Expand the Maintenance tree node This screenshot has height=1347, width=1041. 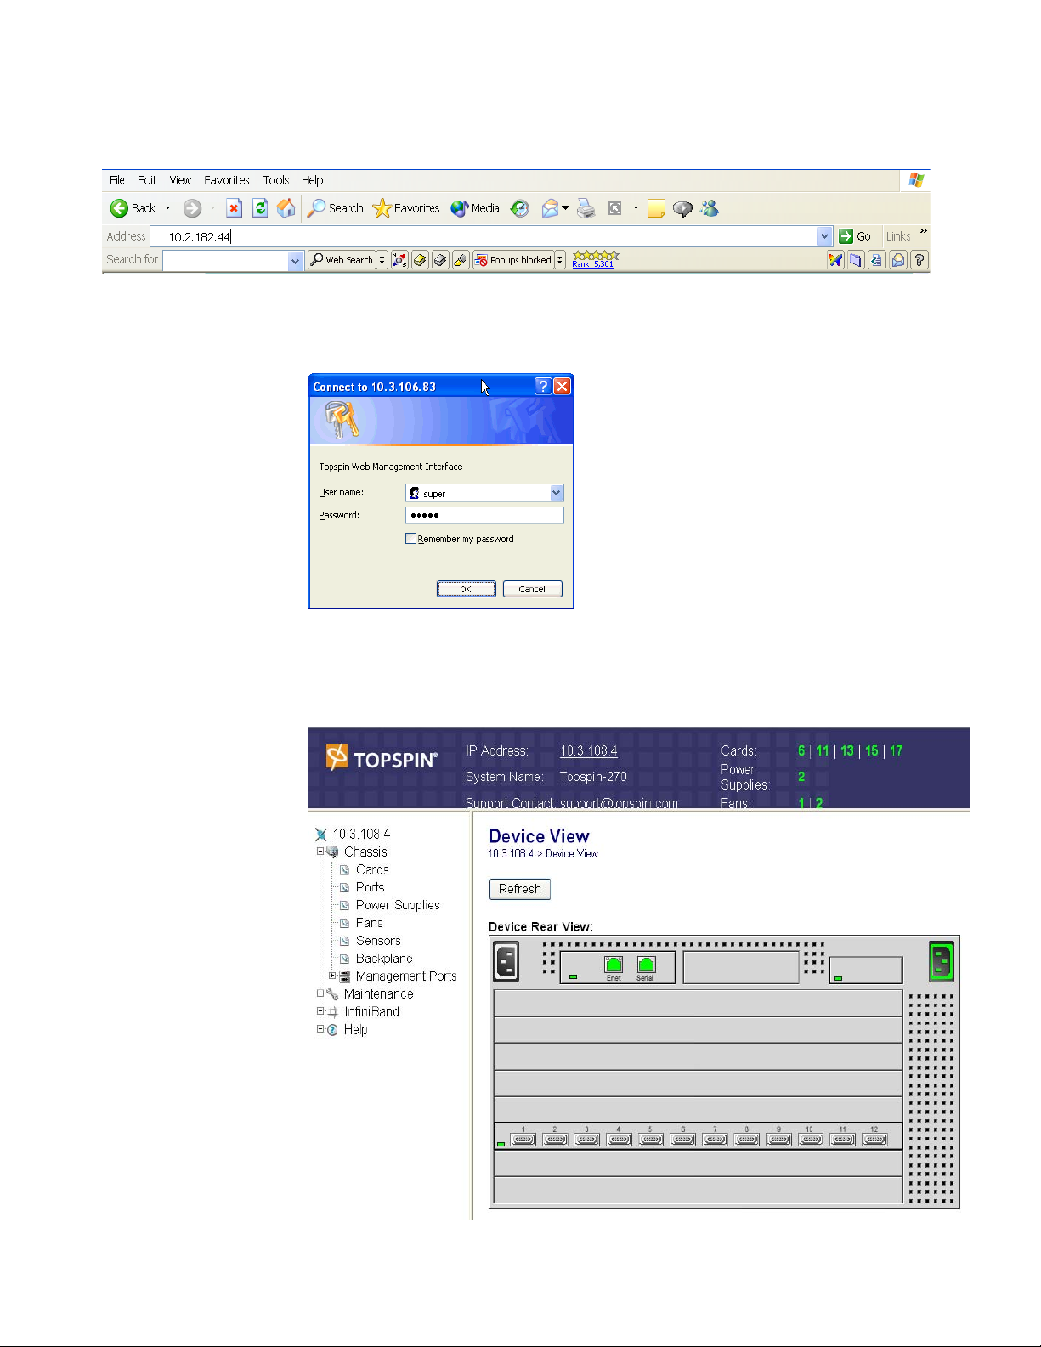[x=320, y=993]
